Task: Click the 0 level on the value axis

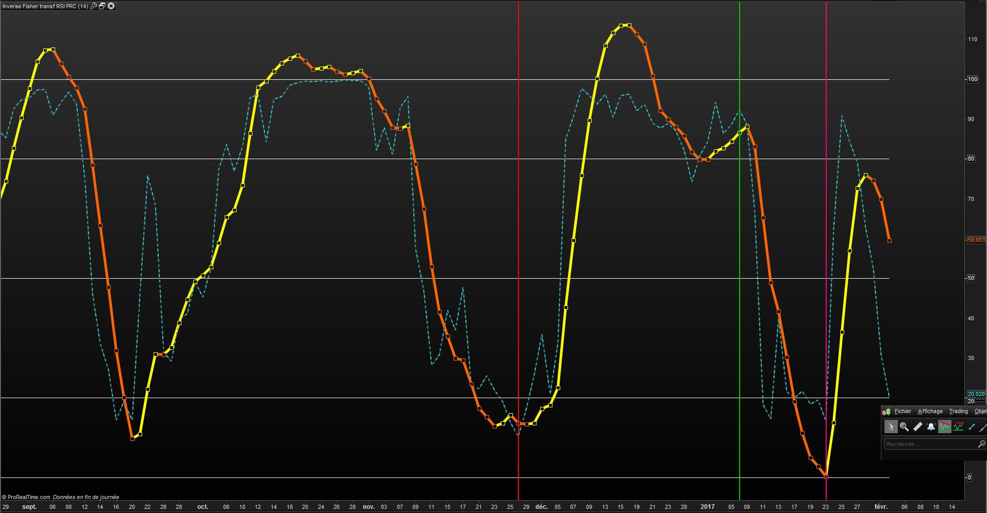Action: pos(969,477)
